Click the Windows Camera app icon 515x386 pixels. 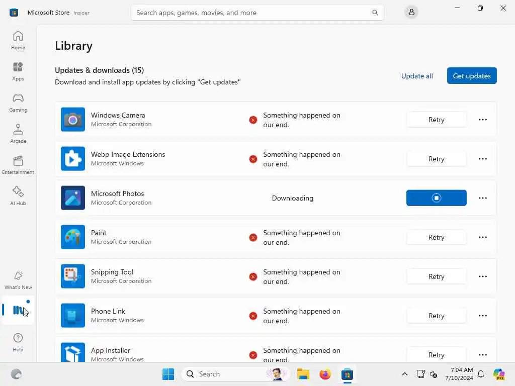click(x=73, y=120)
